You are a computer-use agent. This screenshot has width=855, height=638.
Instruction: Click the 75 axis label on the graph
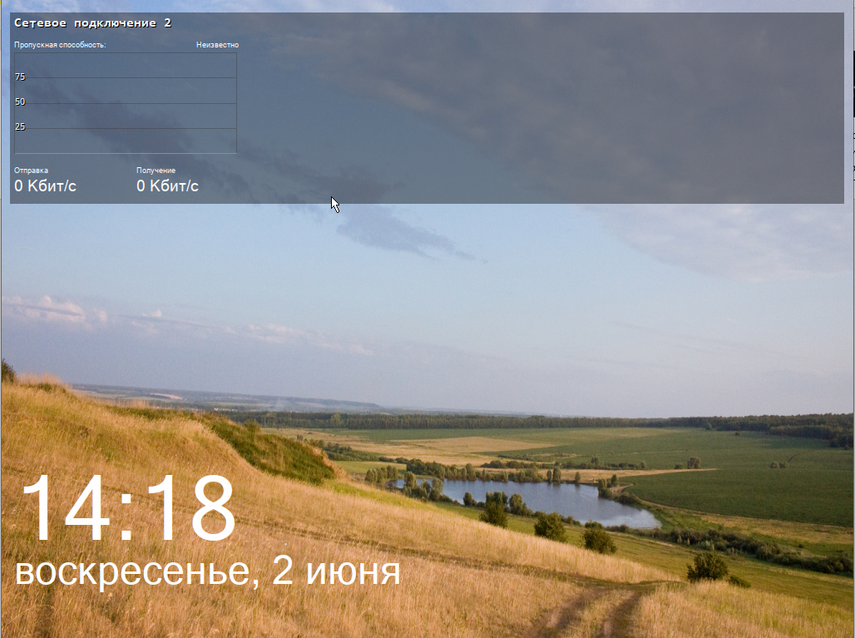point(20,76)
